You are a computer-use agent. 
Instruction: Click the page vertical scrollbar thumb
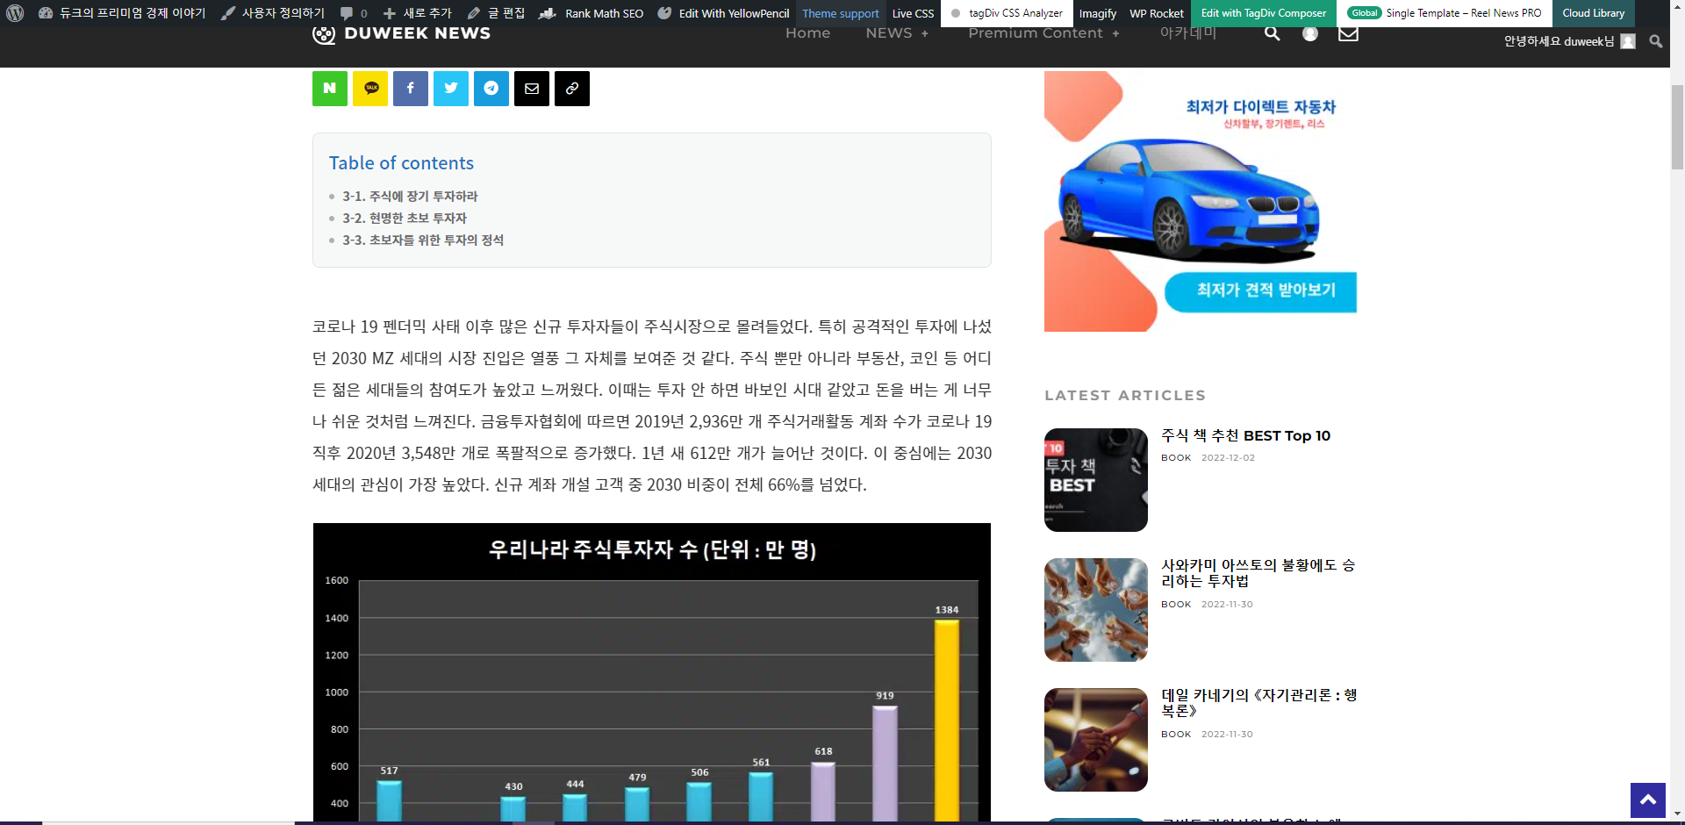point(1677,126)
